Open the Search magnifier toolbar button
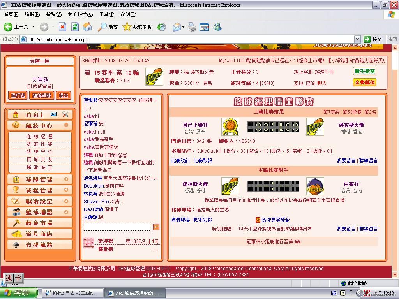 (108, 27)
